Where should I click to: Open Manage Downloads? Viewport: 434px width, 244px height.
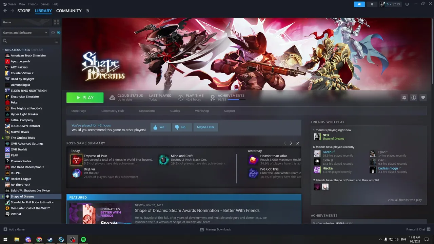pos(215,229)
